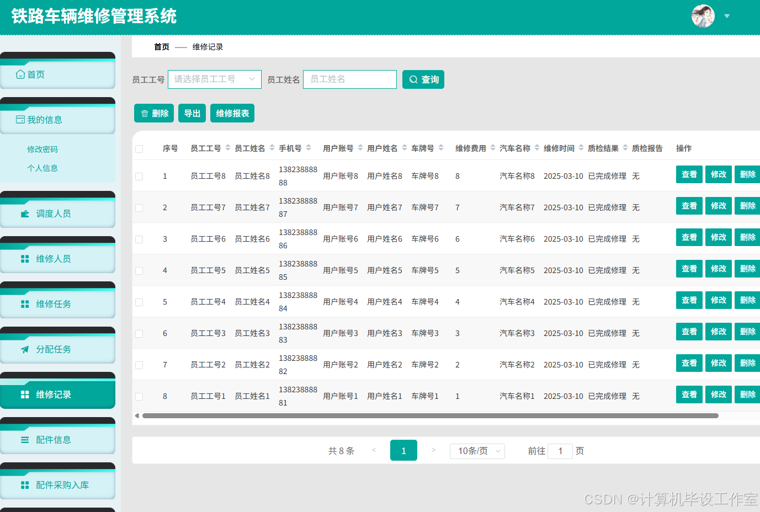Image resolution: width=760 pixels, height=512 pixels.
Task: Click the 维修报表 button
Action: 232,113
